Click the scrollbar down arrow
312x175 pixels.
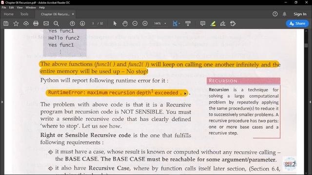tap(306, 173)
